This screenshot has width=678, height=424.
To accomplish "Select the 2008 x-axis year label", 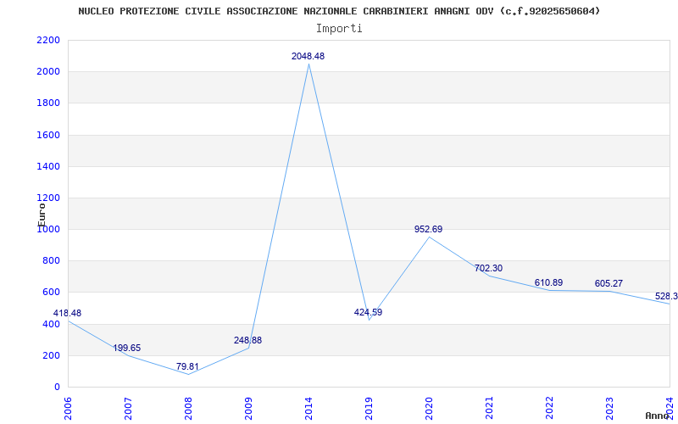I will (188, 409).
